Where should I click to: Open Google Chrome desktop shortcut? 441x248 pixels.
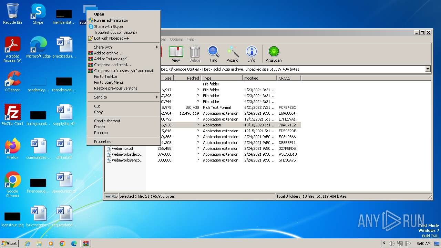[x=12, y=185]
